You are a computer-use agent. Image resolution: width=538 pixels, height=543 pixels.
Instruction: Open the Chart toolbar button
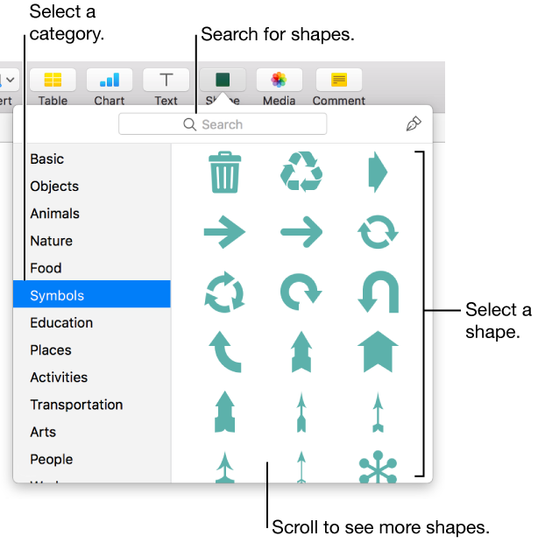pyautogui.click(x=110, y=80)
